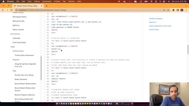Open the Edit menu
This screenshot has width=189, height=106.
[23, 1]
